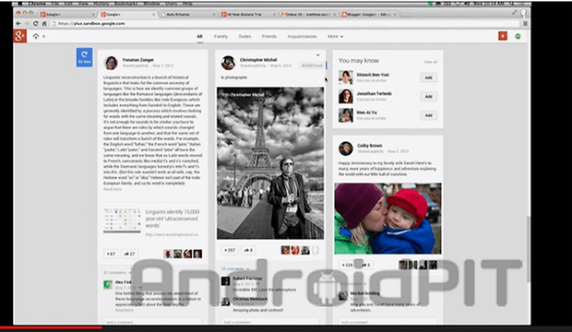Click Christophe Michel's profile picture
This screenshot has width=572, height=332.
228,63
